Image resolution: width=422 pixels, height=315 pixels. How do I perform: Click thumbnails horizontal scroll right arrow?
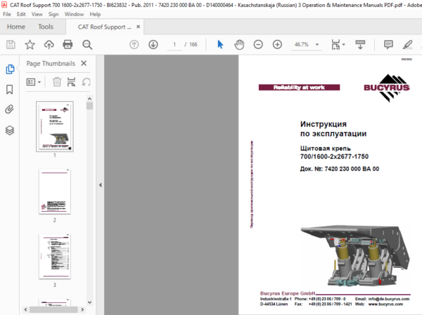coord(82,309)
